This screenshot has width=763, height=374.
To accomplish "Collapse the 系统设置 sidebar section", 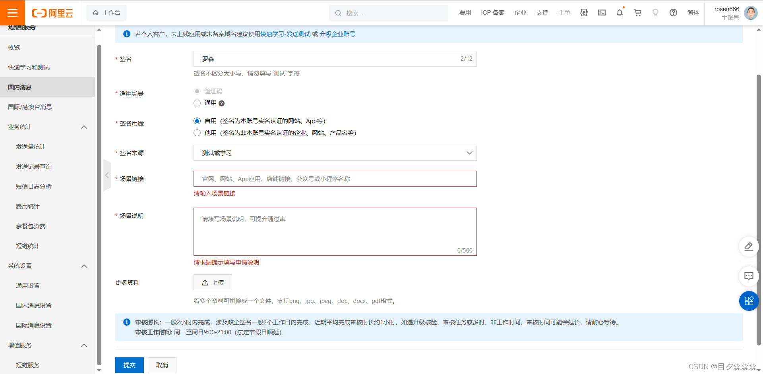I will coord(84,266).
